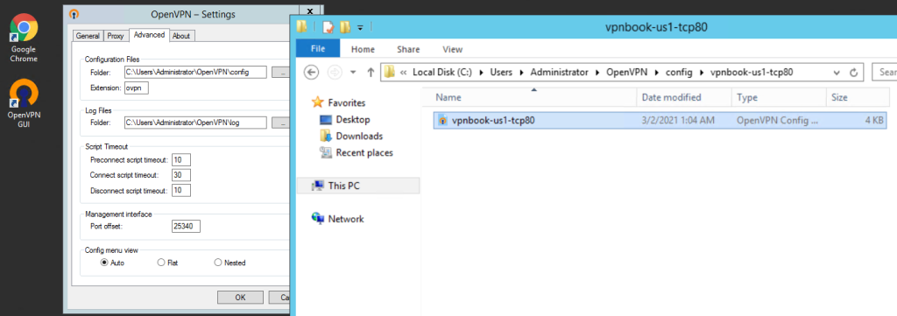Open the recent locations dropdown arrow
The height and width of the screenshot is (316, 897).
(x=353, y=73)
